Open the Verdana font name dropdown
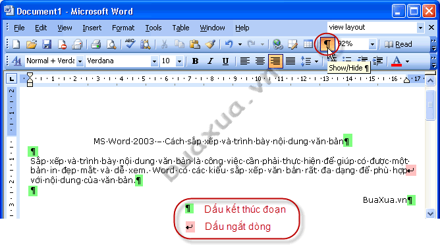 click(154, 61)
